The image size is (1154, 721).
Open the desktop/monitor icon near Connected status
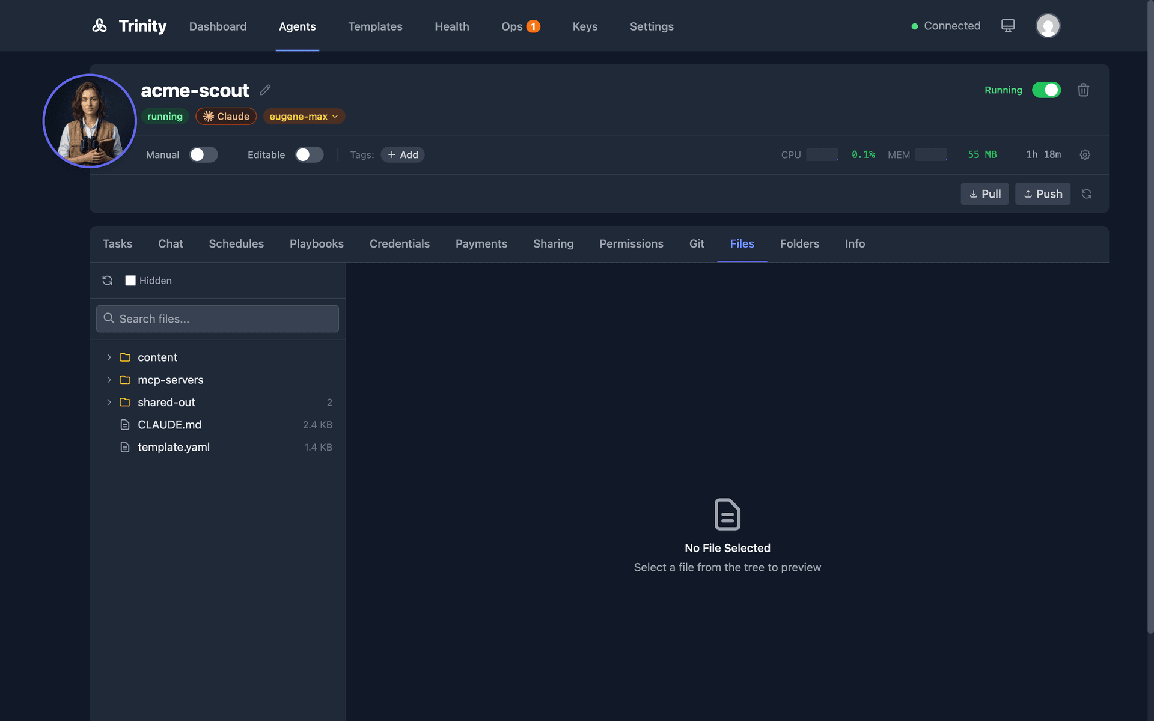1007,25
